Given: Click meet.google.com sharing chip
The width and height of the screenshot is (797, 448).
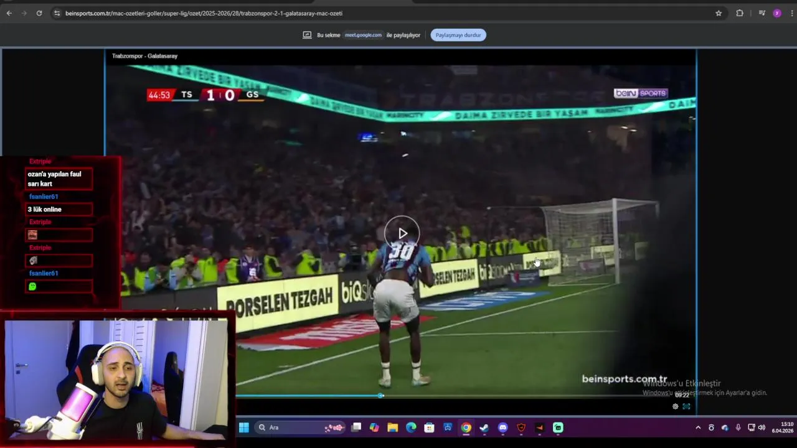Looking at the screenshot, I should point(363,35).
